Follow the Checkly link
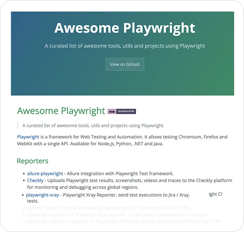The height and width of the screenshot is (232, 244). point(35,180)
